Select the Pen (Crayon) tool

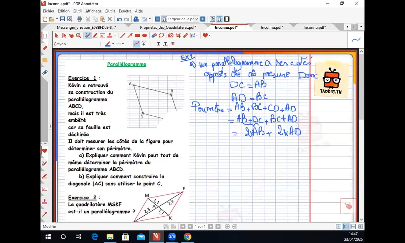(88, 35)
